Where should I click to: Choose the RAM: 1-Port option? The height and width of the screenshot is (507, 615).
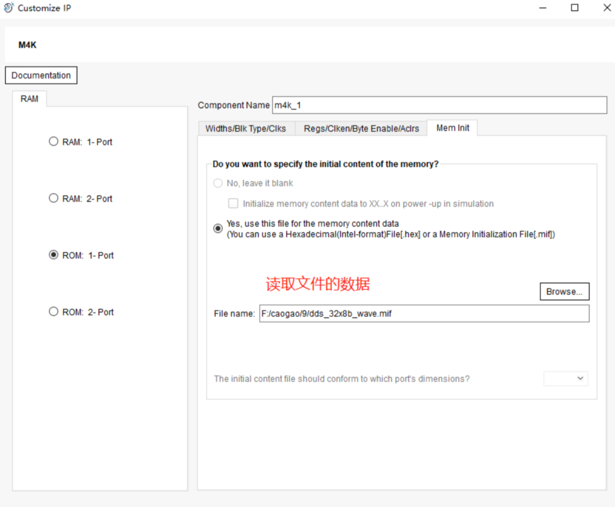point(53,142)
